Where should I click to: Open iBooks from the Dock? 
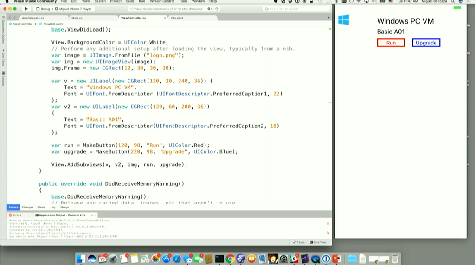[x=251, y=259]
